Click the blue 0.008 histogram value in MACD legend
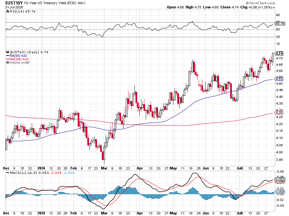Screen dimensions: 289x216 point(69,173)
